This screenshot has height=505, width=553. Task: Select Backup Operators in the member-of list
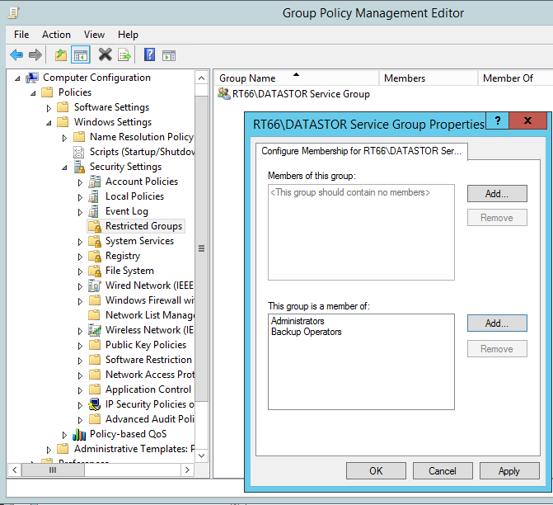pos(307,332)
